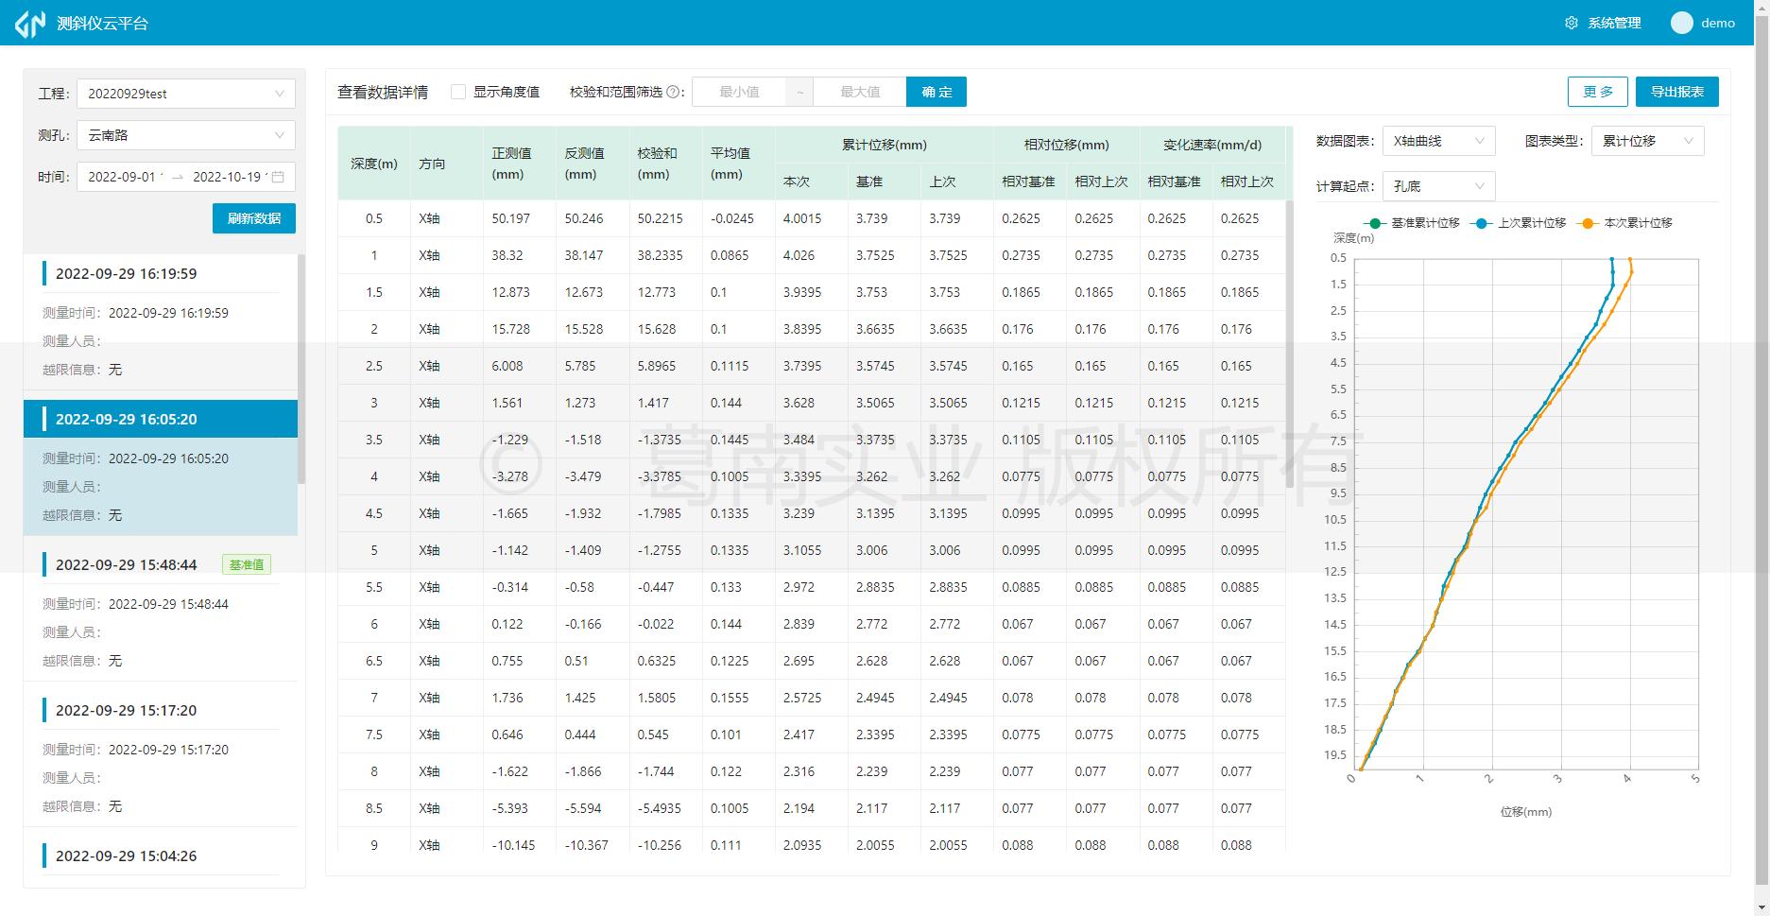Image resolution: width=1770 pixels, height=916 pixels.
Task: Click cell -1.142 in depth 5 row
Action: click(x=510, y=550)
